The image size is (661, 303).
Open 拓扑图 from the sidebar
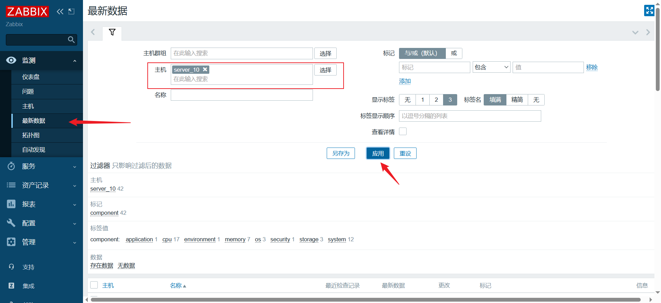pos(31,135)
